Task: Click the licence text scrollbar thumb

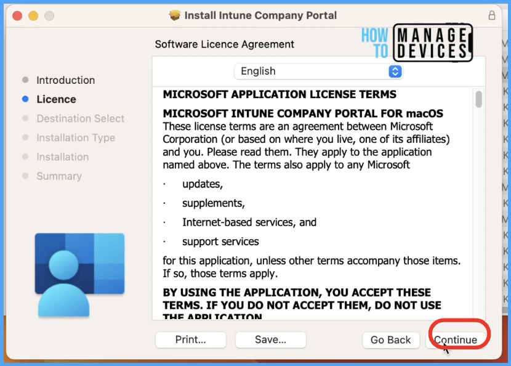Action: coord(478,99)
